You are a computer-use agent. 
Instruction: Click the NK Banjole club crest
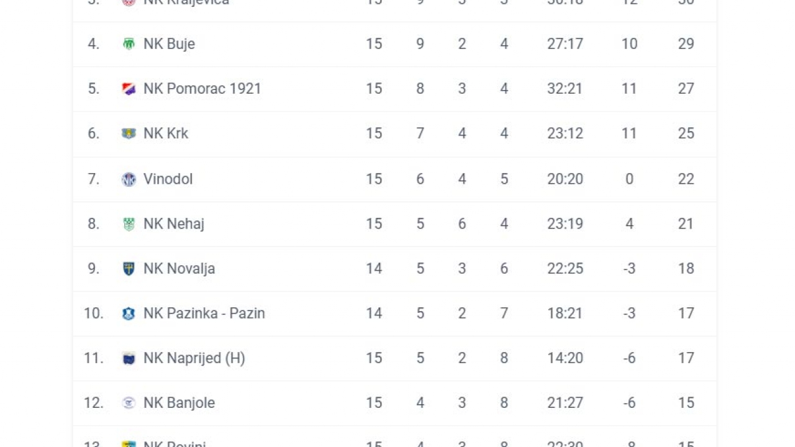point(129,403)
